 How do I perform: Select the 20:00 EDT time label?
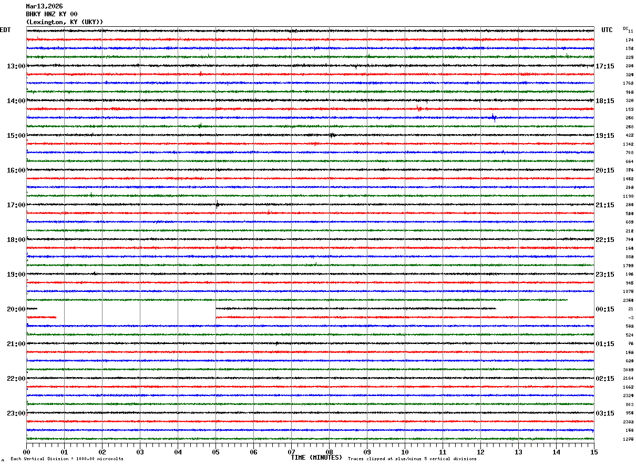click(16, 309)
